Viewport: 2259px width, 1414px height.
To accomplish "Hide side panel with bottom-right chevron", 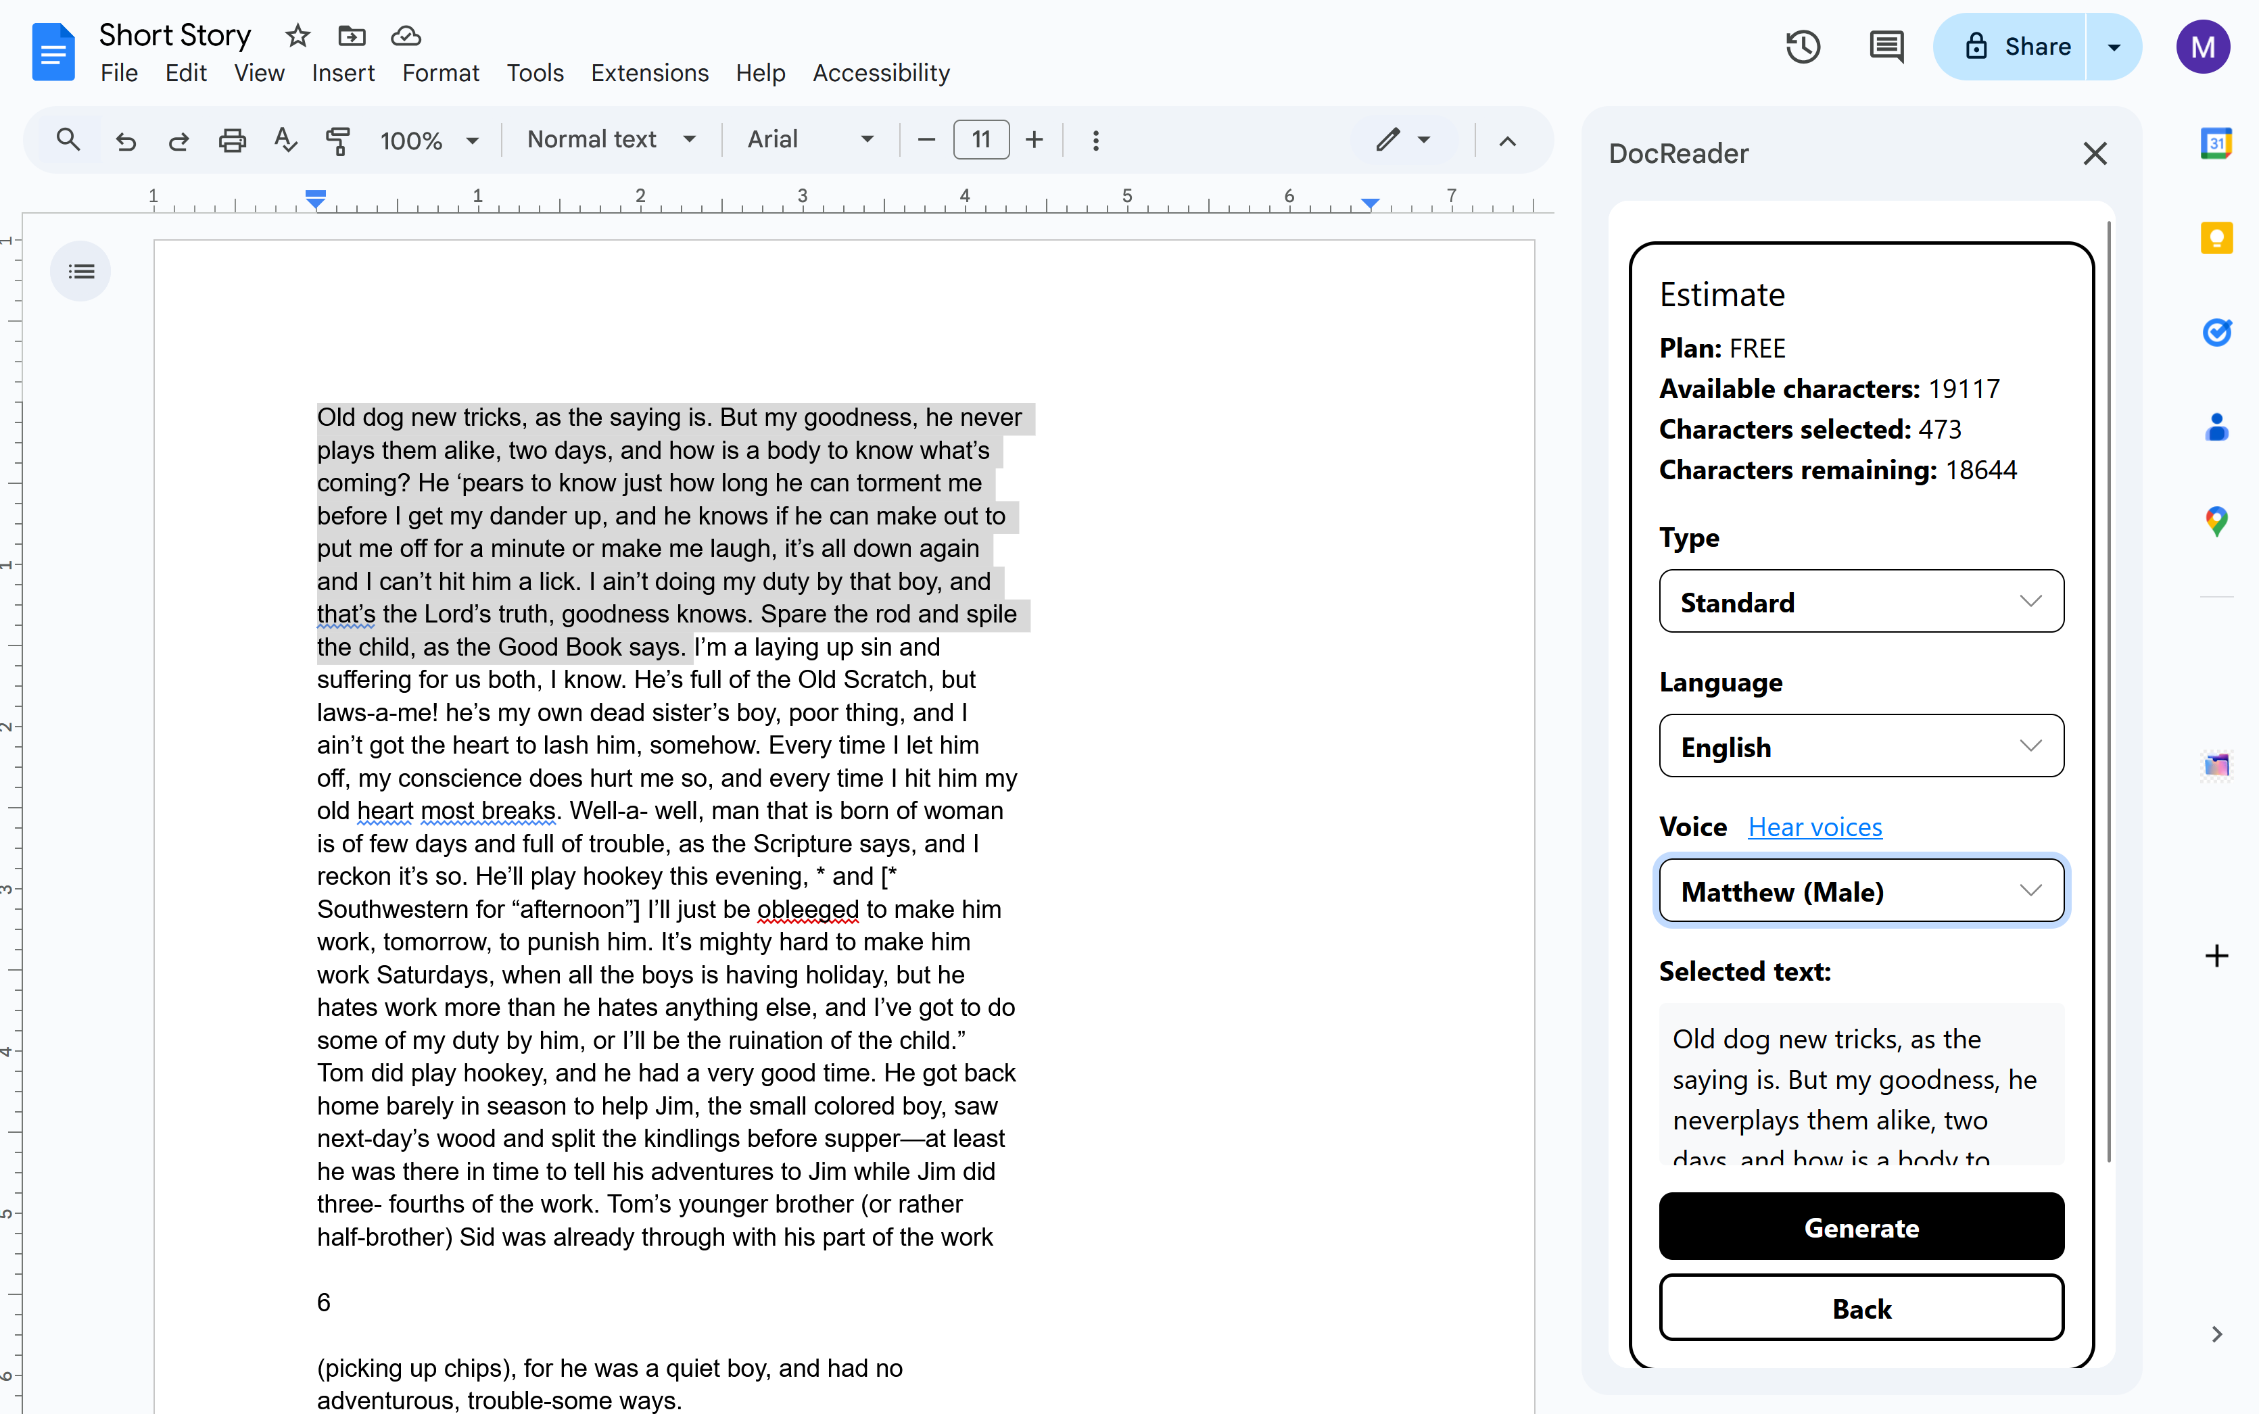I will (x=2216, y=1334).
